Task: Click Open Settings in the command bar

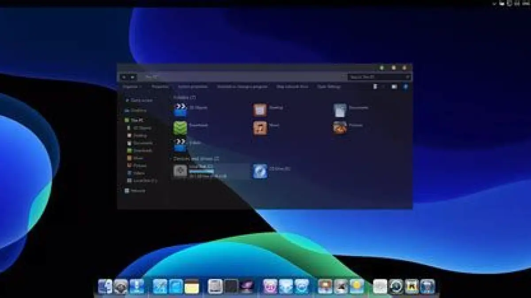Action: click(x=329, y=87)
